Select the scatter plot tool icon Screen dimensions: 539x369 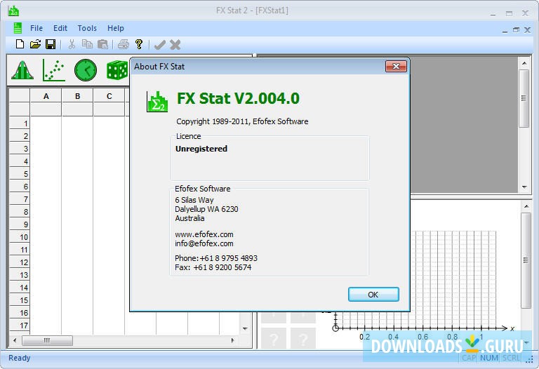54,70
